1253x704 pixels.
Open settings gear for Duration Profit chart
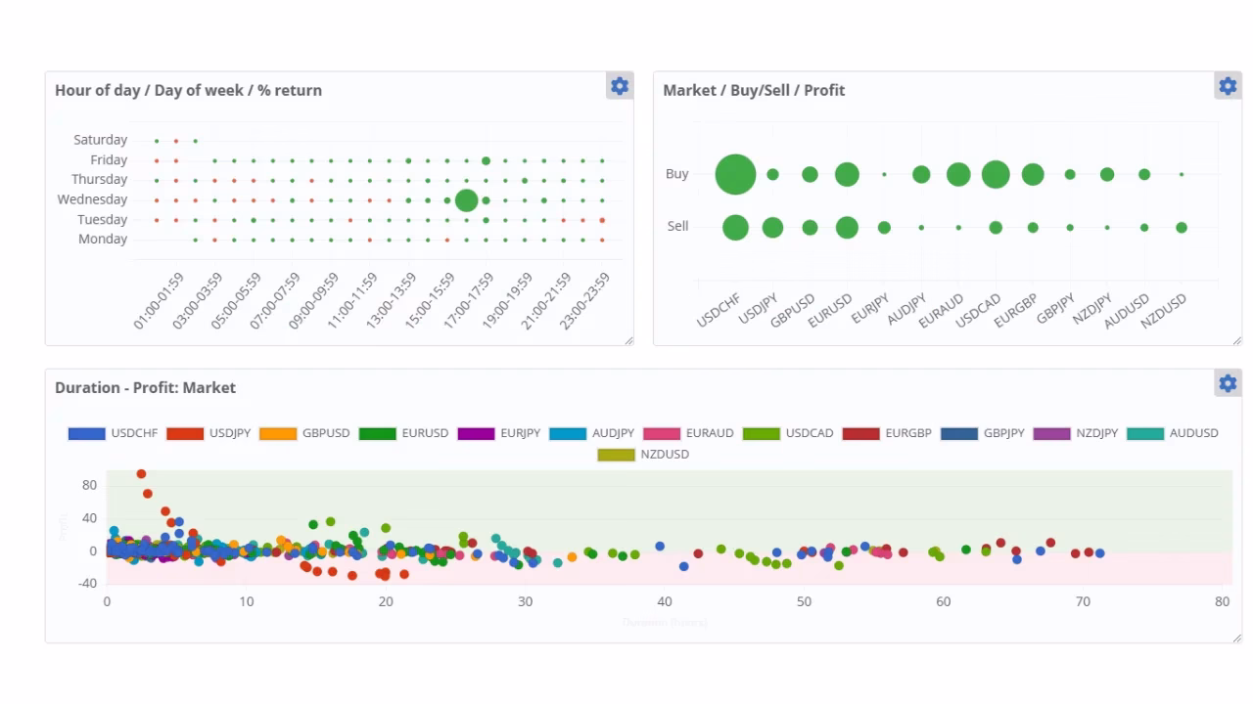click(x=1228, y=383)
